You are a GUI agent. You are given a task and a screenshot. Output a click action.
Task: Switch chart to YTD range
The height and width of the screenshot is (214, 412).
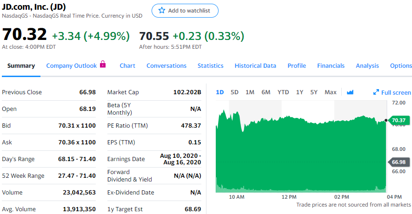tap(283, 92)
